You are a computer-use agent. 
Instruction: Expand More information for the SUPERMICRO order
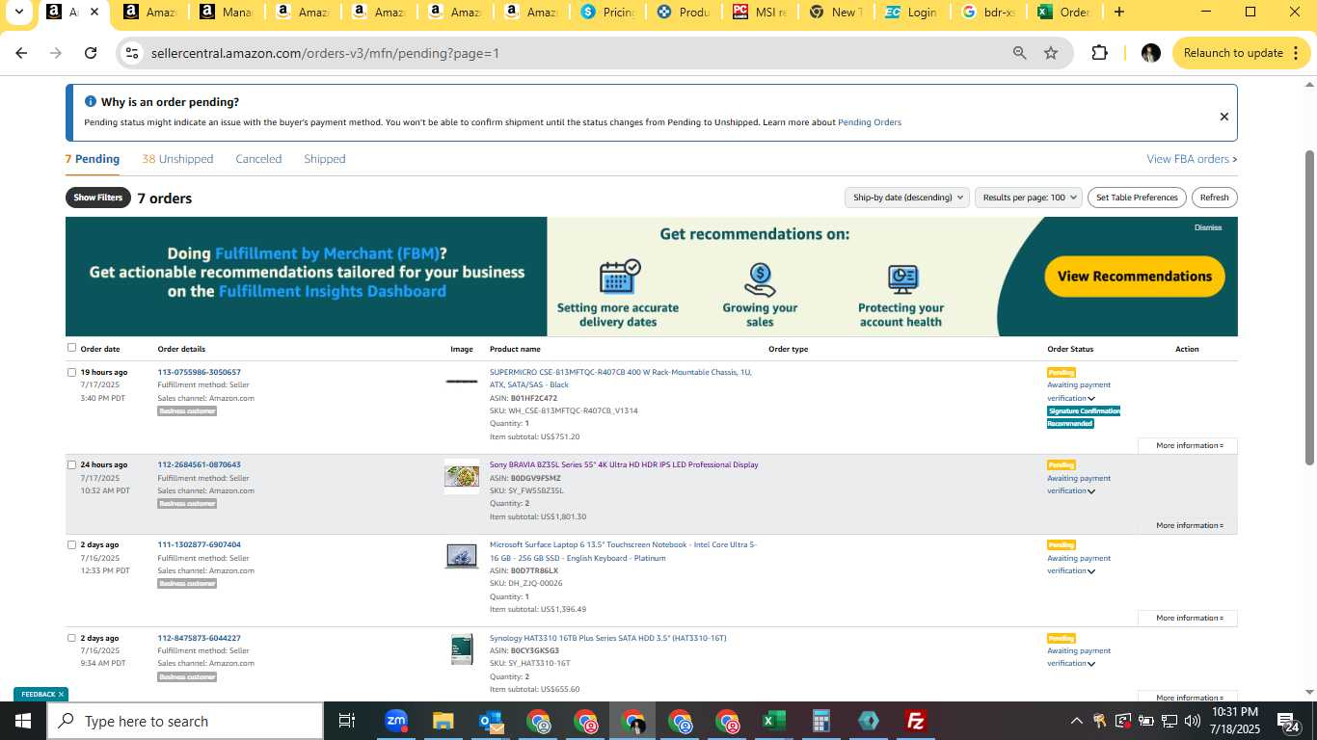pos(1189,445)
